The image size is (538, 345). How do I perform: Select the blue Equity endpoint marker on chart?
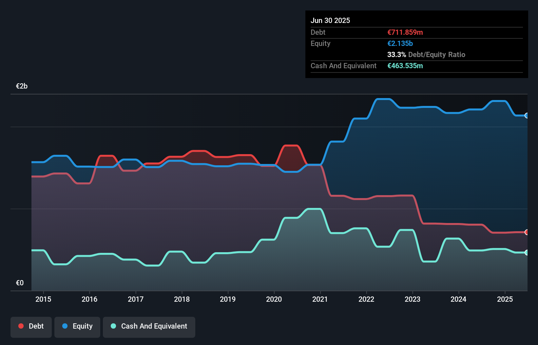[x=527, y=115]
